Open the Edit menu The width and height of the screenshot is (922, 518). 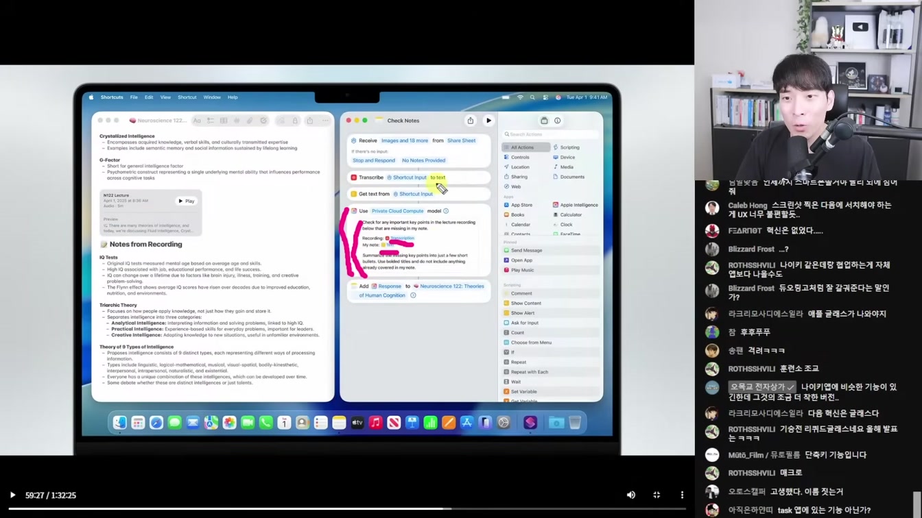coord(149,97)
